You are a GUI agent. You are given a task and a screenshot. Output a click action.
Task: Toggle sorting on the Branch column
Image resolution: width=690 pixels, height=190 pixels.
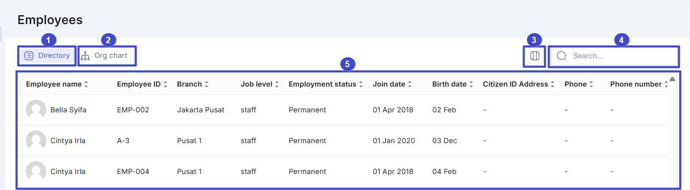tap(207, 84)
